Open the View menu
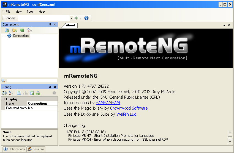This screenshot has height=153, width=234. [x=18, y=12]
